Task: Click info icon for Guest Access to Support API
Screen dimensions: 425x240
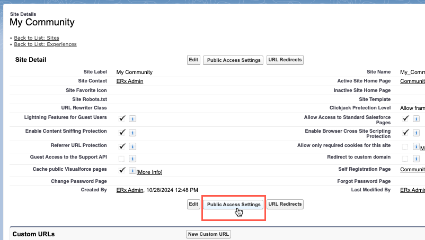Action: click(132, 159)
